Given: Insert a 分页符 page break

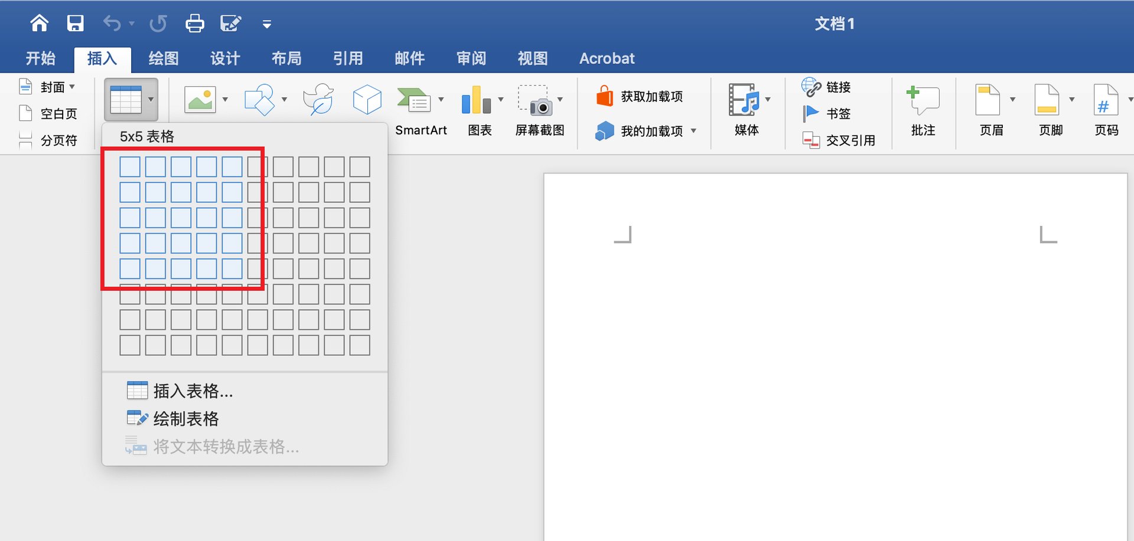Looking at the screenshot, I should [56, 140].
